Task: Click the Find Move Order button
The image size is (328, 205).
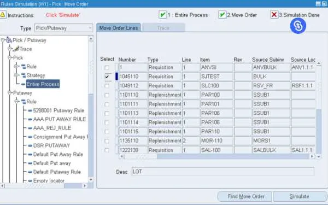Action: 245,196
